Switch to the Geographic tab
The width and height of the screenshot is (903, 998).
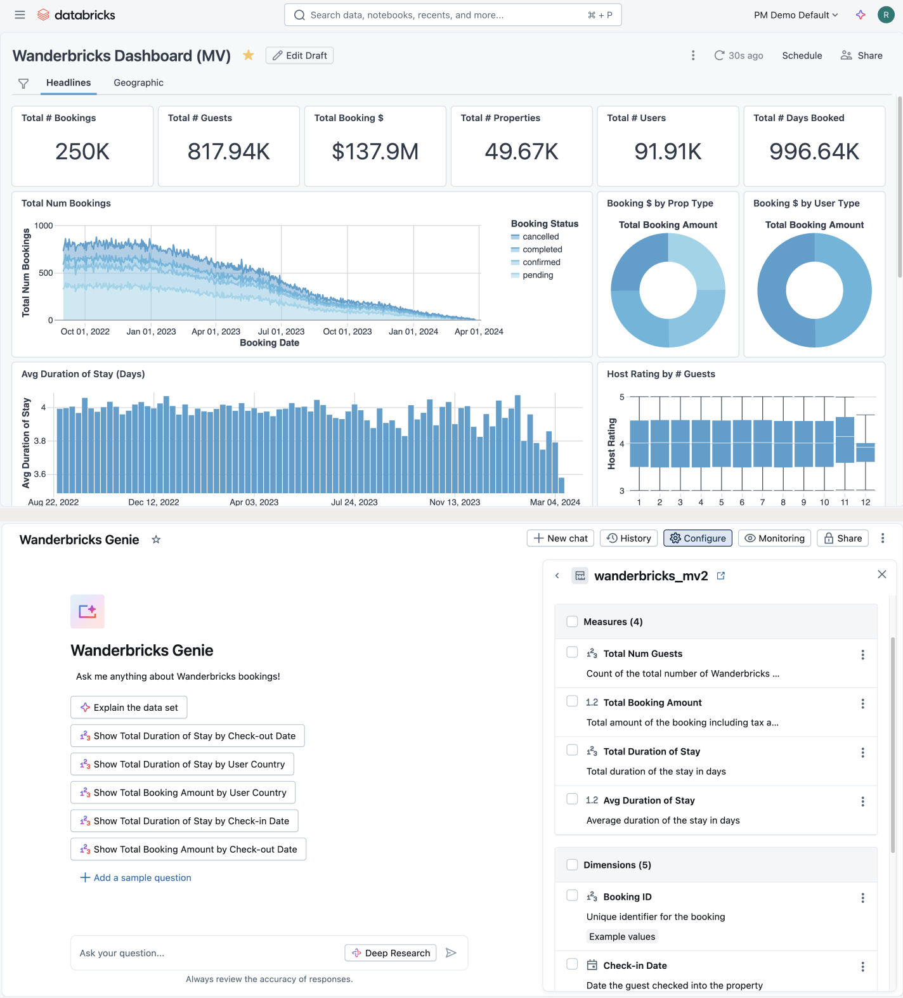(x=138, y=82)
